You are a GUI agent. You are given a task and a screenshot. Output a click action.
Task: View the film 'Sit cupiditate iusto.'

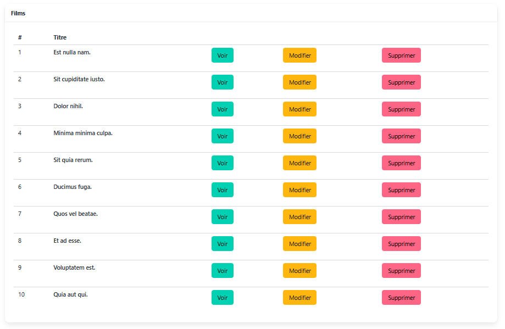(222, 82)
